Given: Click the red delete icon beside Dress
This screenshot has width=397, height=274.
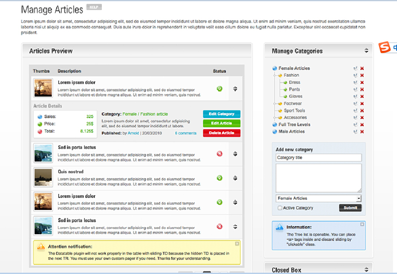Looking at the screenshot, I should (x=362, y=82).
